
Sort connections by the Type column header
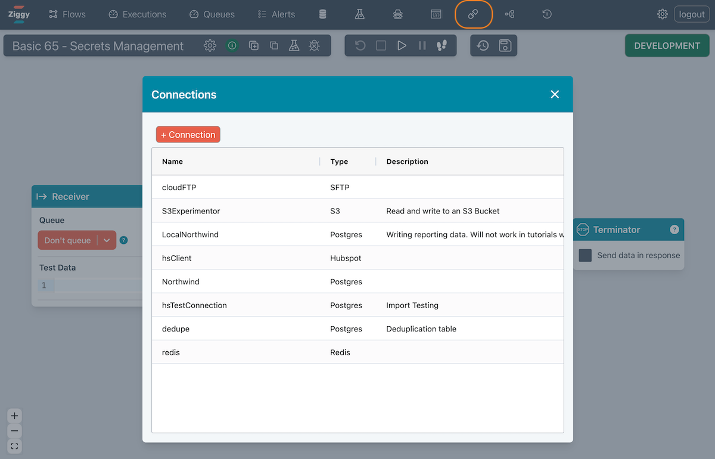339,162
